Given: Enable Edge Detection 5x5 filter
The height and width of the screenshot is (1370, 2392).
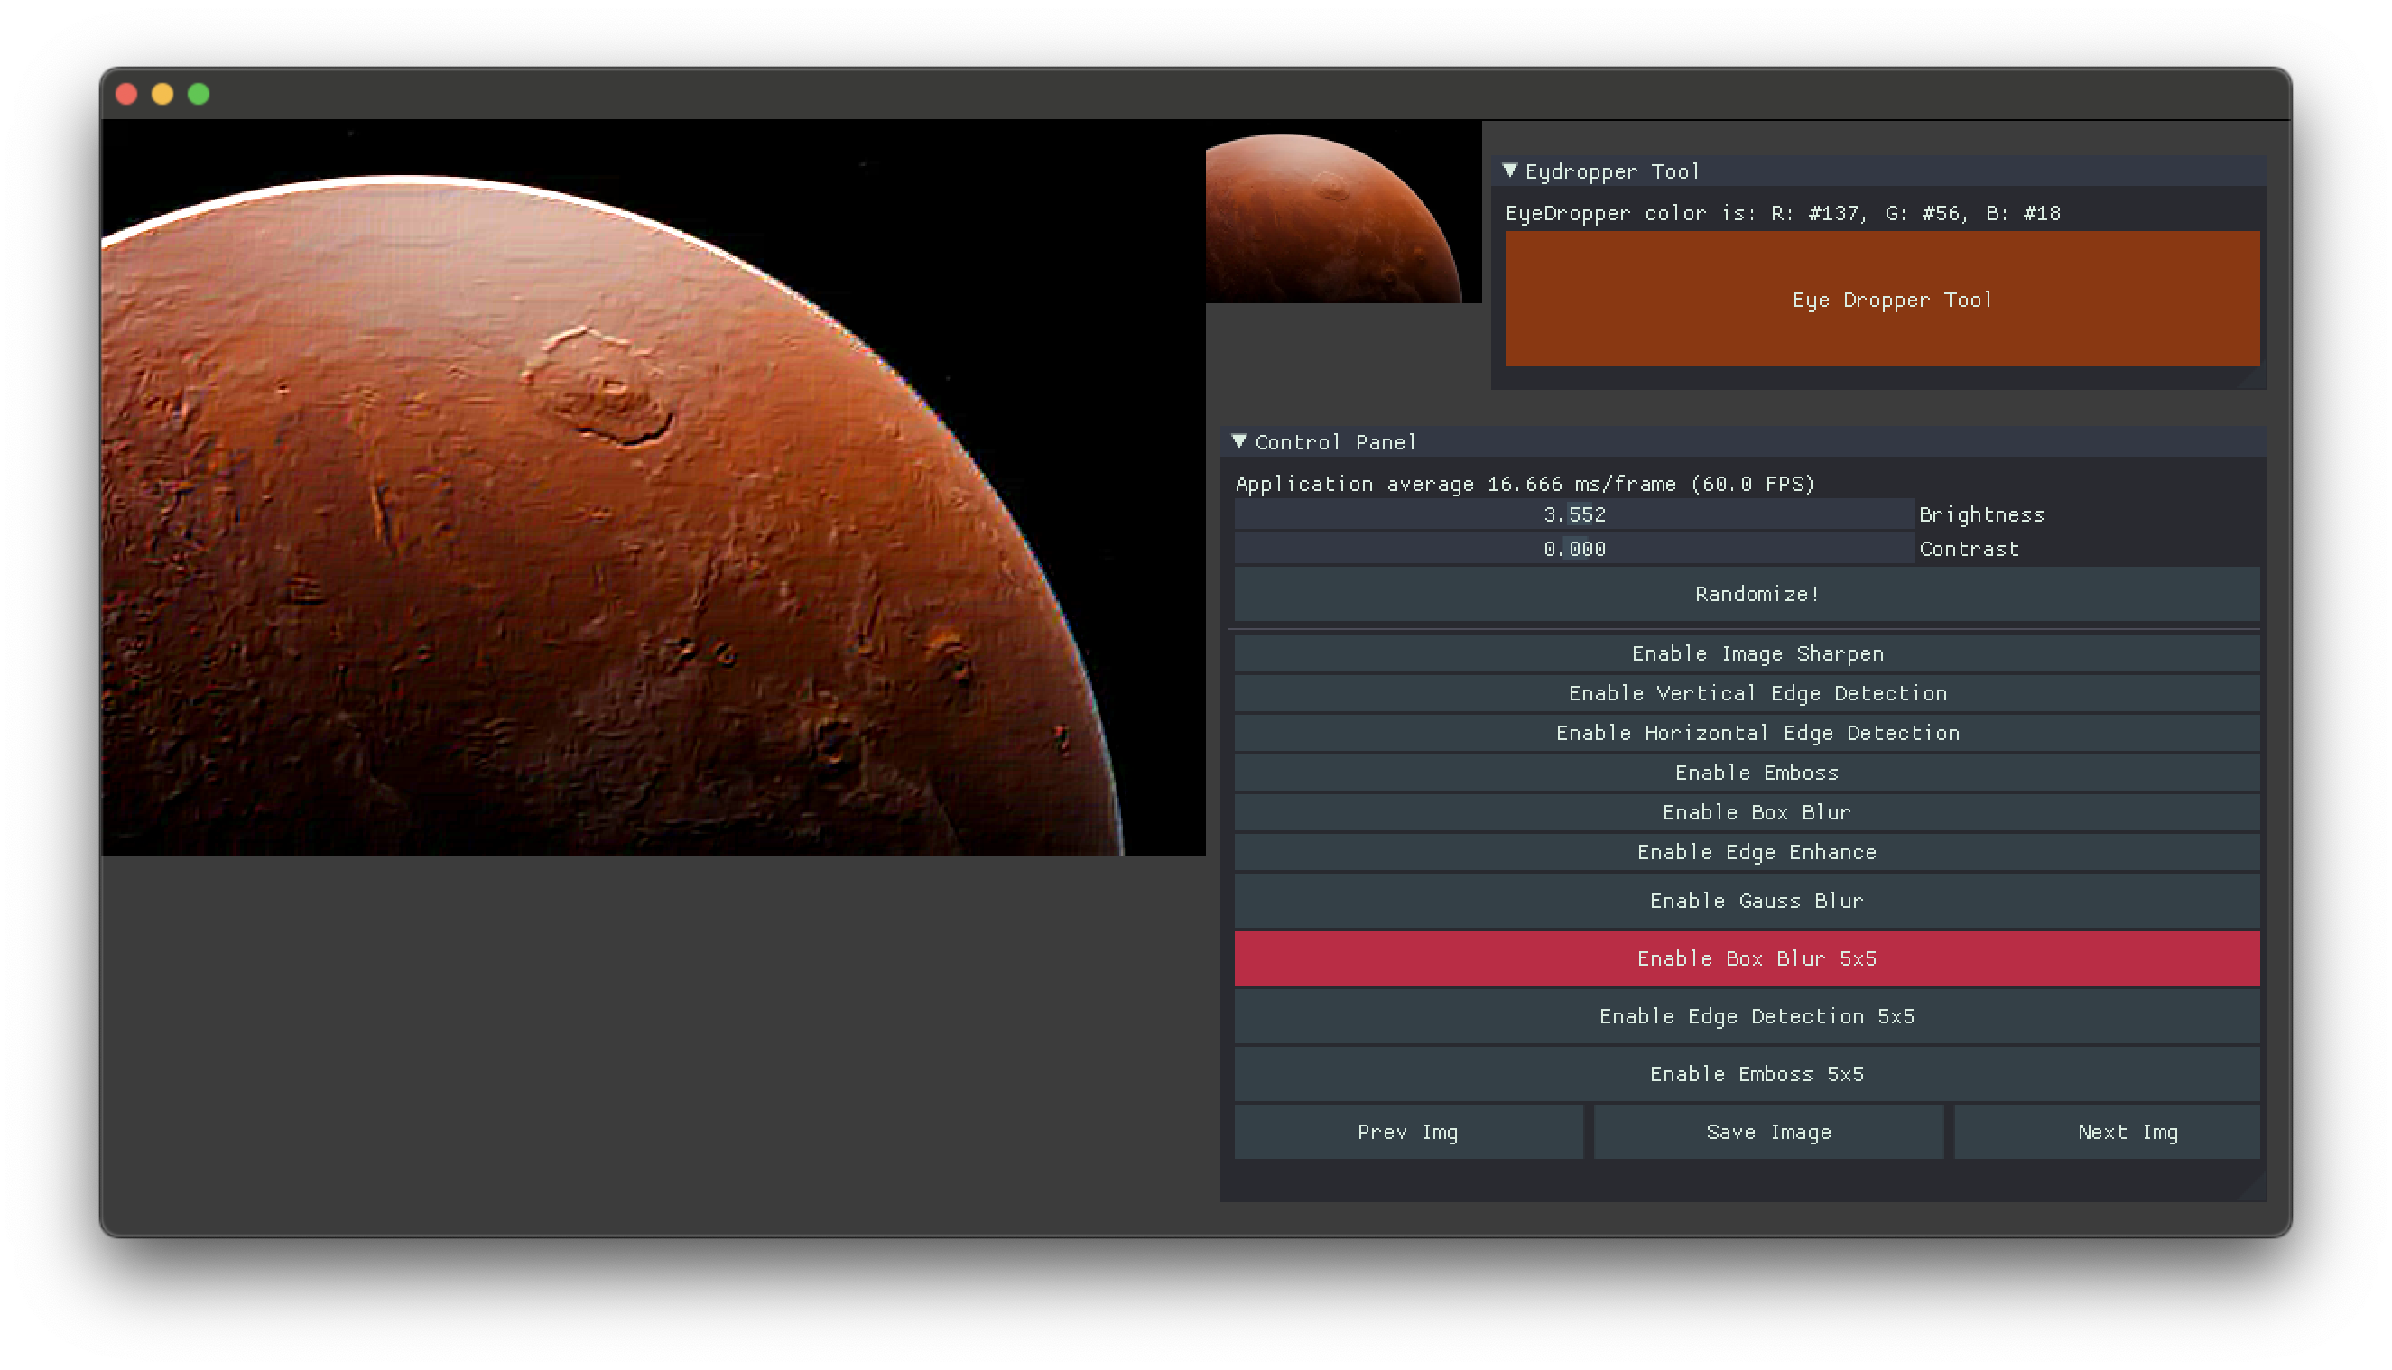Looking at the screenshot, I should [1747, 1016].
